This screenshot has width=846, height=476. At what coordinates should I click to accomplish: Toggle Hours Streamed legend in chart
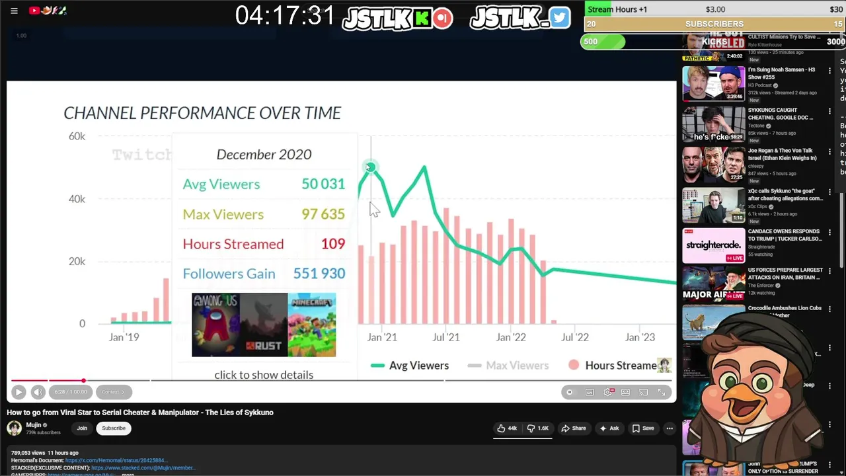click(x=613, y=366)
